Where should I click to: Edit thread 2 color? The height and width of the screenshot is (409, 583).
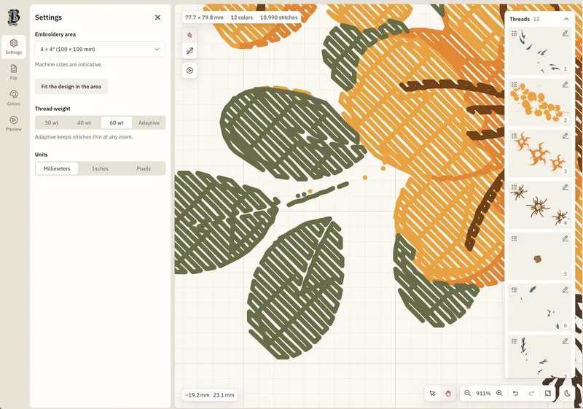point(566,85)
